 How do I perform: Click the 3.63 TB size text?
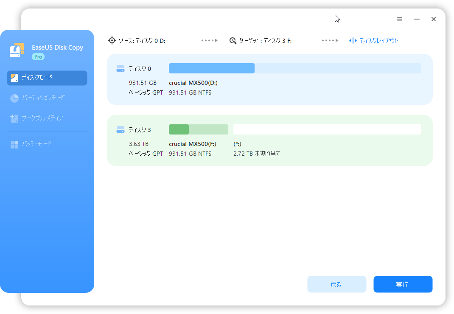click(139, 144)
